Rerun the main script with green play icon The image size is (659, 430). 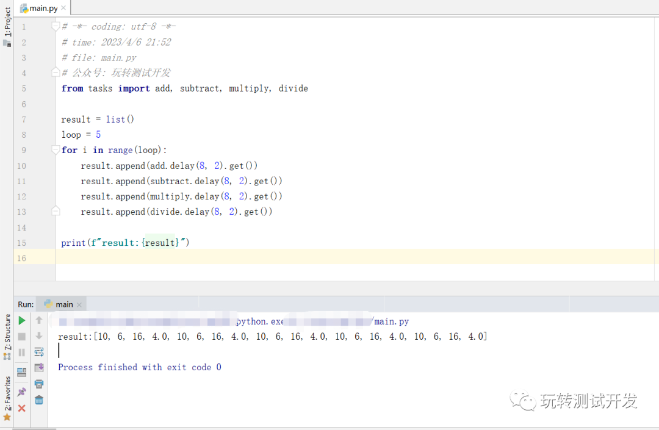21,320
